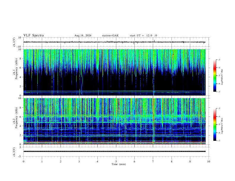
Task: Click the 0 minute tick on time axis
Action: pyautogui.click(x=23, y=161)
